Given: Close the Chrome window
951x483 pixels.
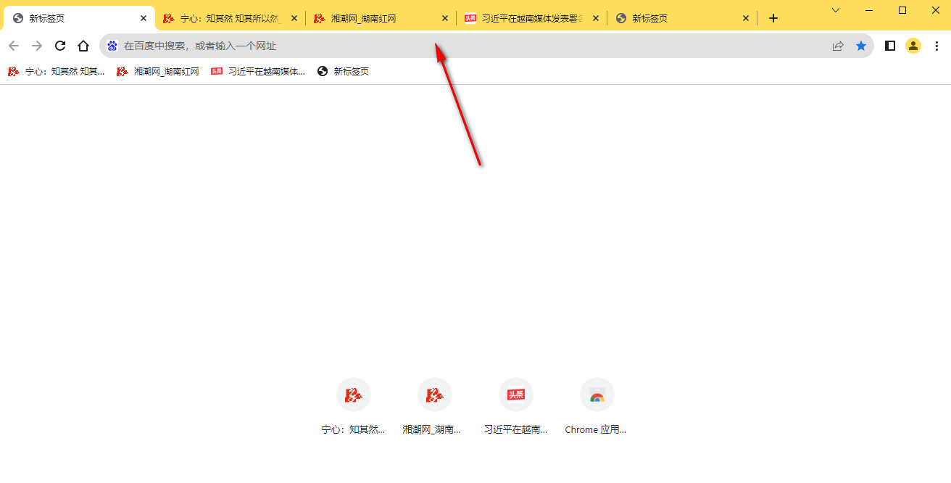Looking at the screenshot, I should click(x=935, y=10).
